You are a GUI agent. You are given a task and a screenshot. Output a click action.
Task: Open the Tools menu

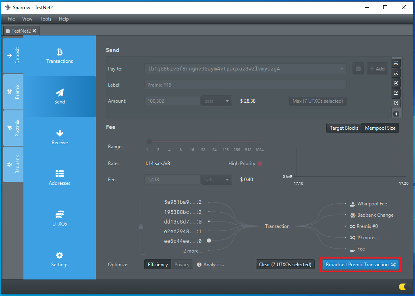(46, 19)
